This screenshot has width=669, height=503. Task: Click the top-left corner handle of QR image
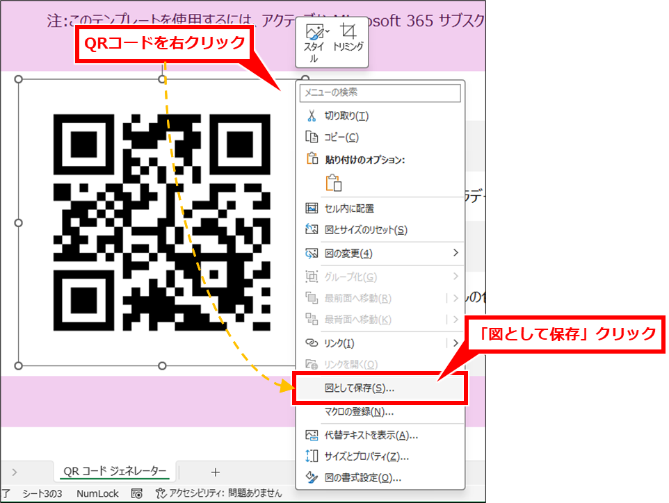(18, 79)
